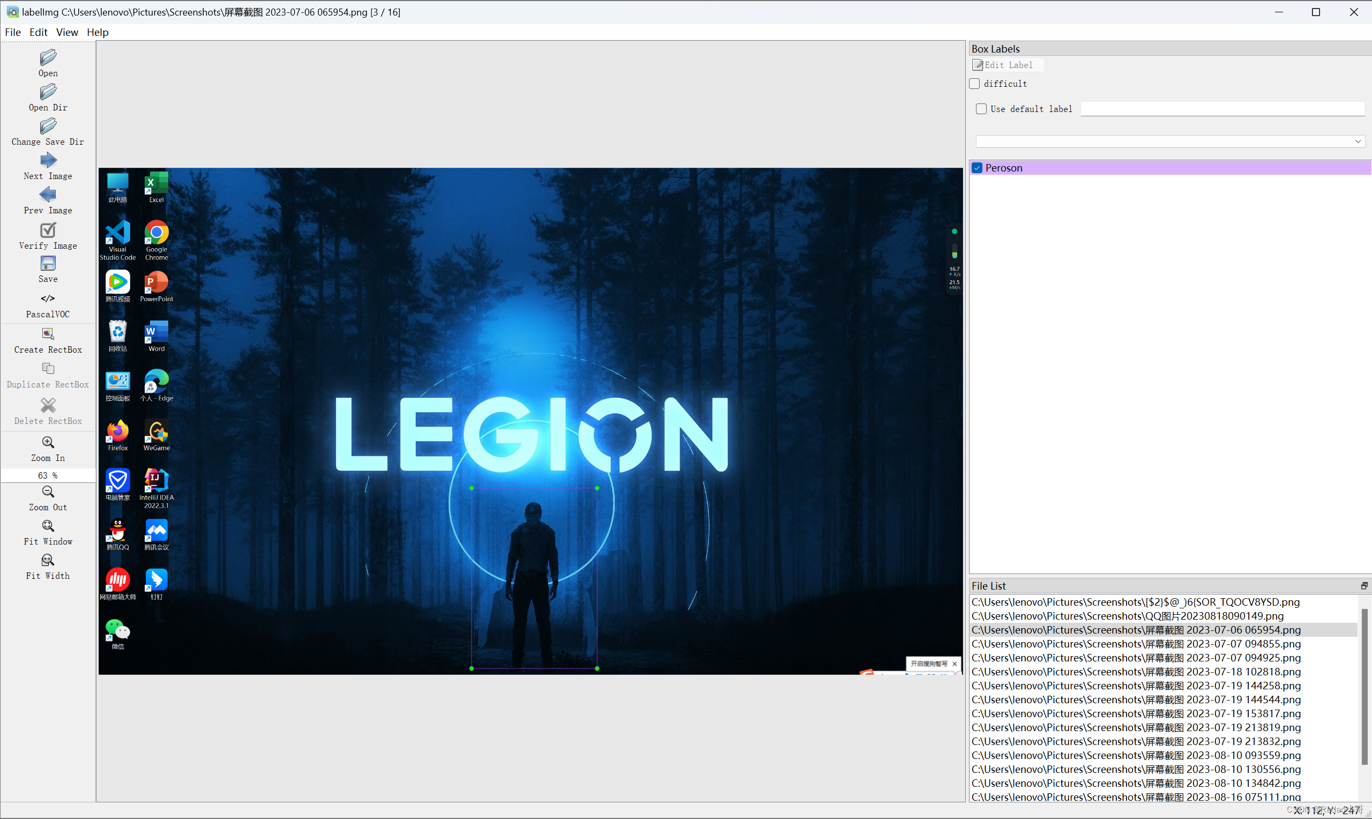
Task: Click the Verify Image checkmark icon
Action: (48, 229)
